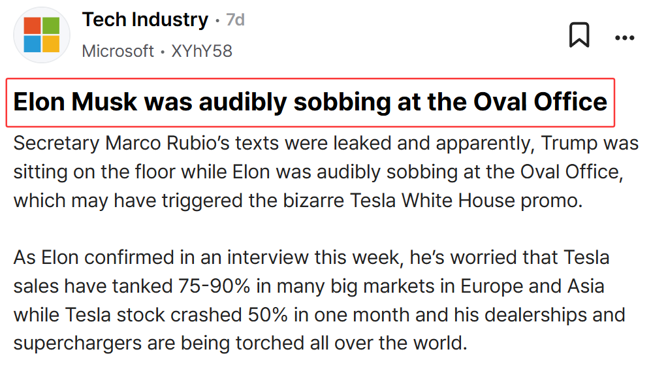Image resolution: width=651 pixels, height=375 pixels.
Task: View the profile of user XYhY58
Action: 202,51
